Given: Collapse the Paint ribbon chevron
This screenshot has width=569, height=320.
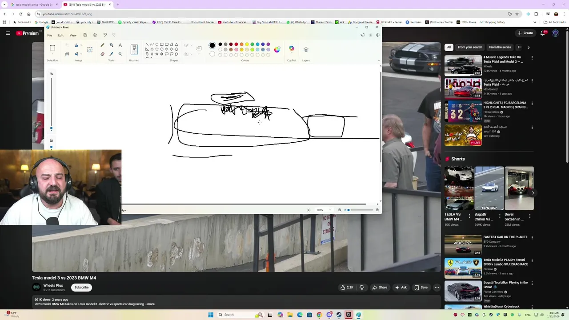Looking at the screenshot, I should click(x=379, y=60).
